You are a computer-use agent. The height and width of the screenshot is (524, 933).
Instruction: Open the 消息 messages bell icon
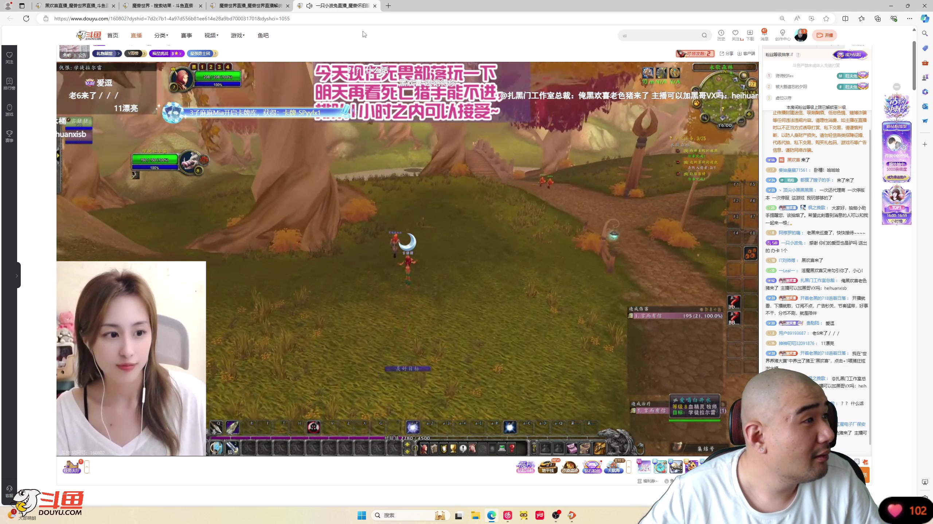coord(764,33)
